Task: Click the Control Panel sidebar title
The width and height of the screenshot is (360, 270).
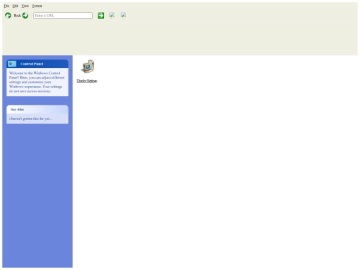Action: (32, 64)
